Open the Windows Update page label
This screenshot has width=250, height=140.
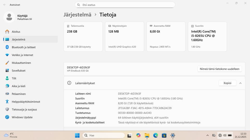coord(22,117)
